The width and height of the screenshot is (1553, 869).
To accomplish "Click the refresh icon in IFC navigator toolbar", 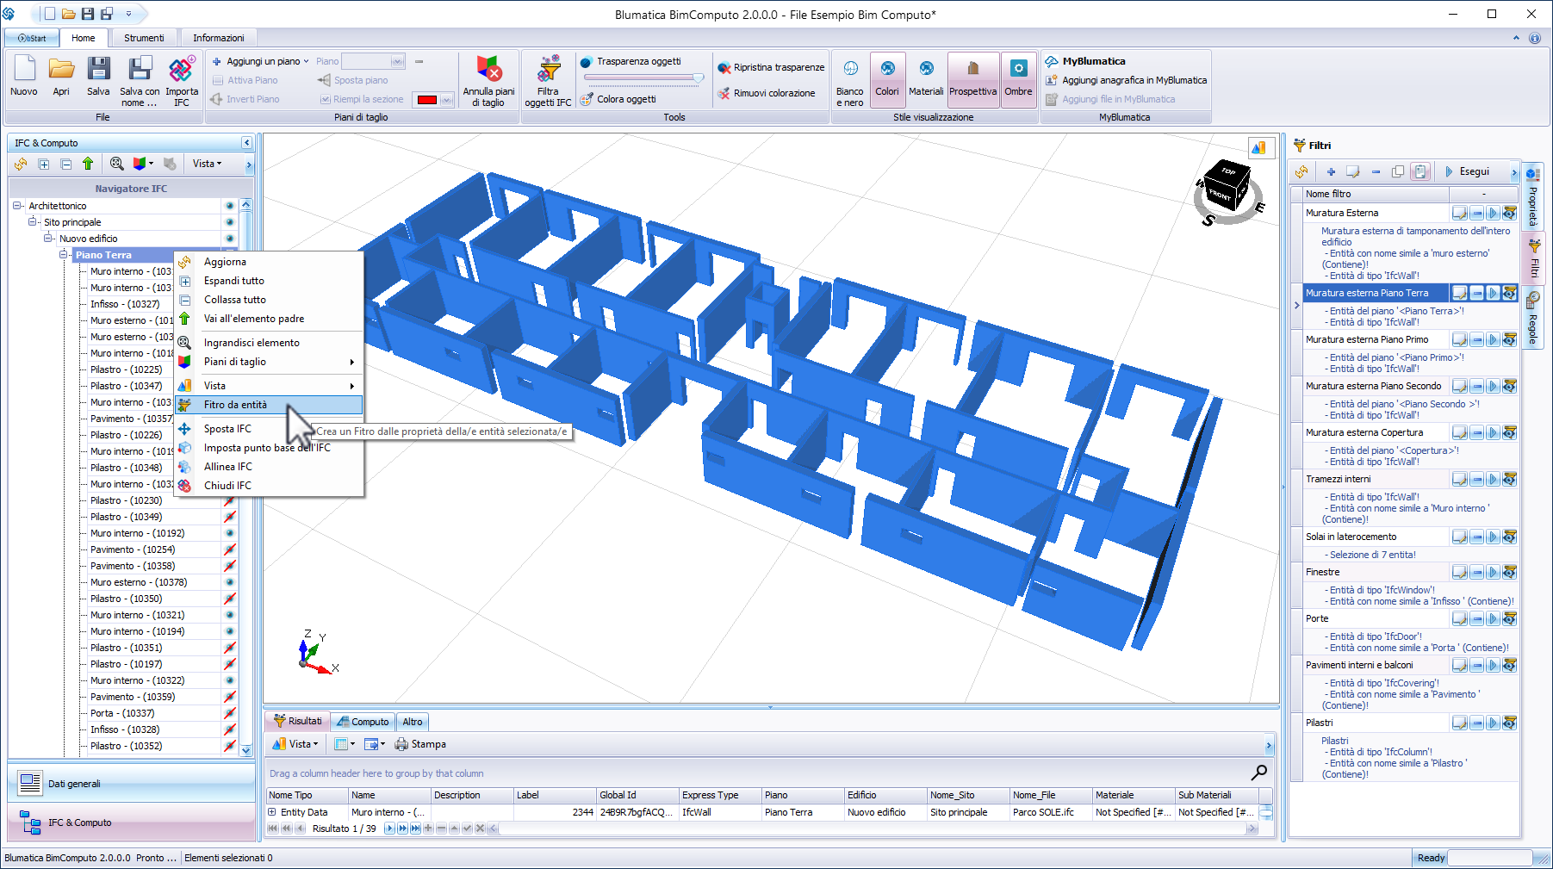I will [x=21, y=164].
